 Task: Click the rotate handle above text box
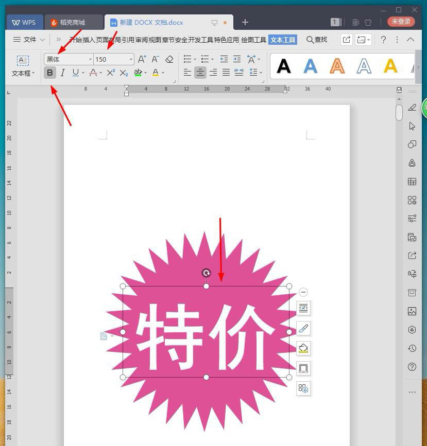[206, 273]
